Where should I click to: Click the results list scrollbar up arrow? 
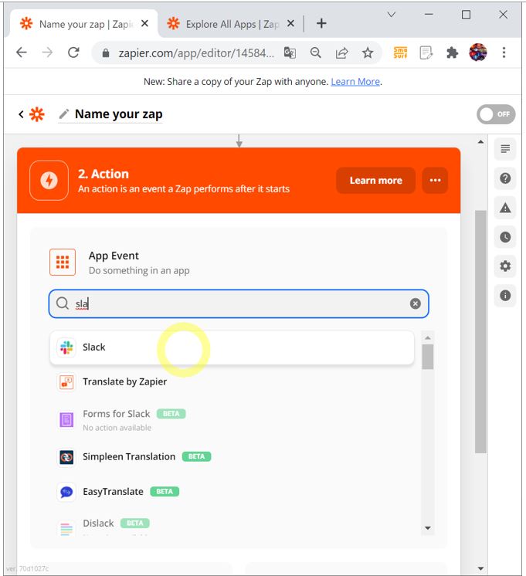[x=427, y=337]
